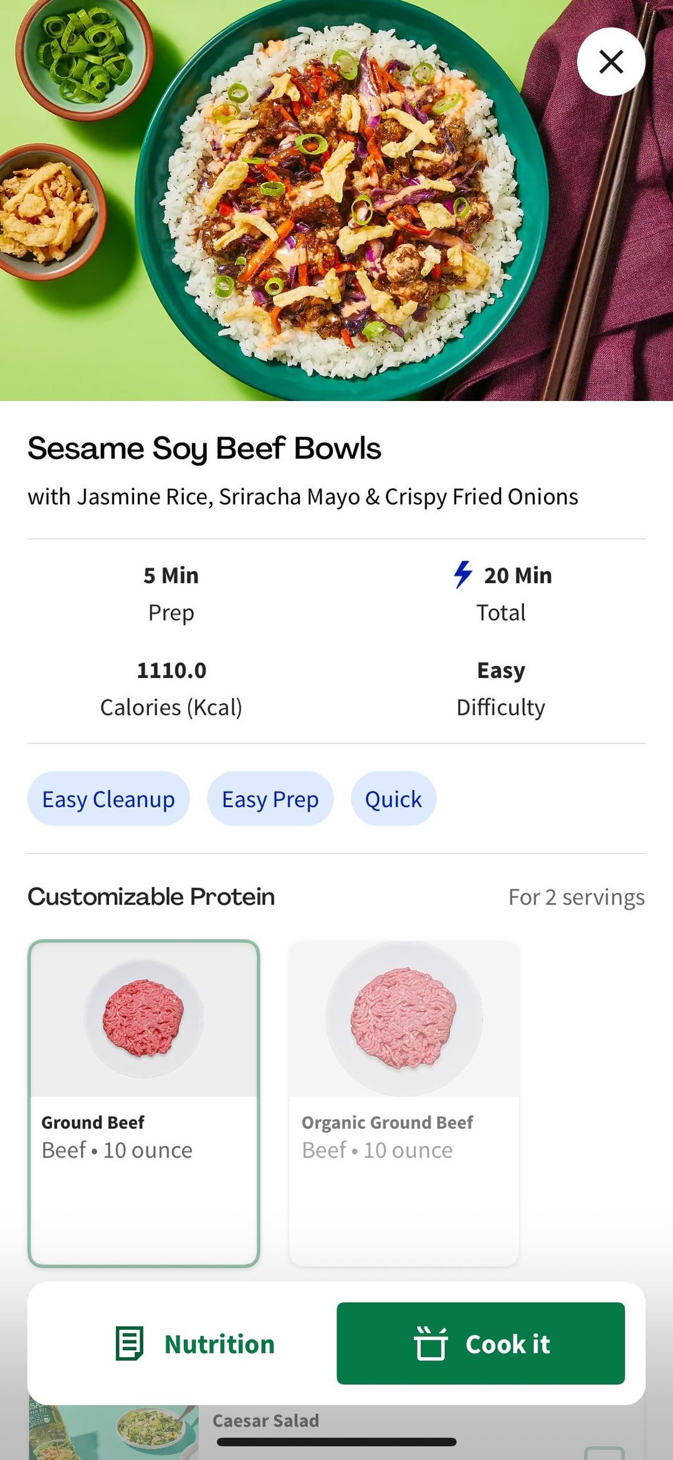Image resolution: width=673 pixels, height=1460 pixels.
Task: Close the recipe detail view
Action: (x=611, y=62)
